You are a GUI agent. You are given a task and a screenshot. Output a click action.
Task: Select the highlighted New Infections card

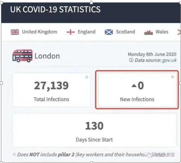tap(137, 90)
